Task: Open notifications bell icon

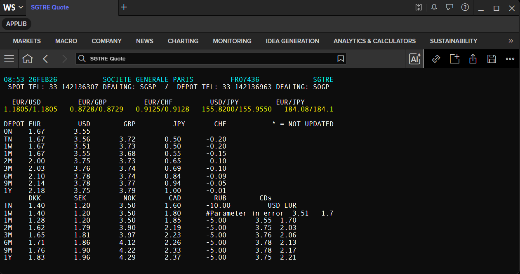Action: (x=434, y=7)
